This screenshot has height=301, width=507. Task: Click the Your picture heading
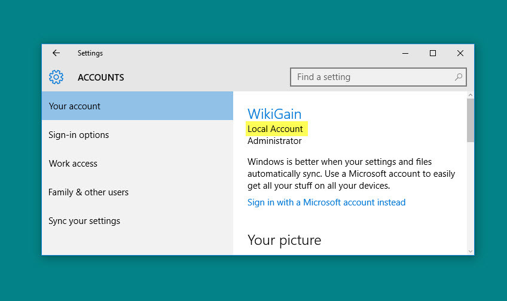point(284,240)
